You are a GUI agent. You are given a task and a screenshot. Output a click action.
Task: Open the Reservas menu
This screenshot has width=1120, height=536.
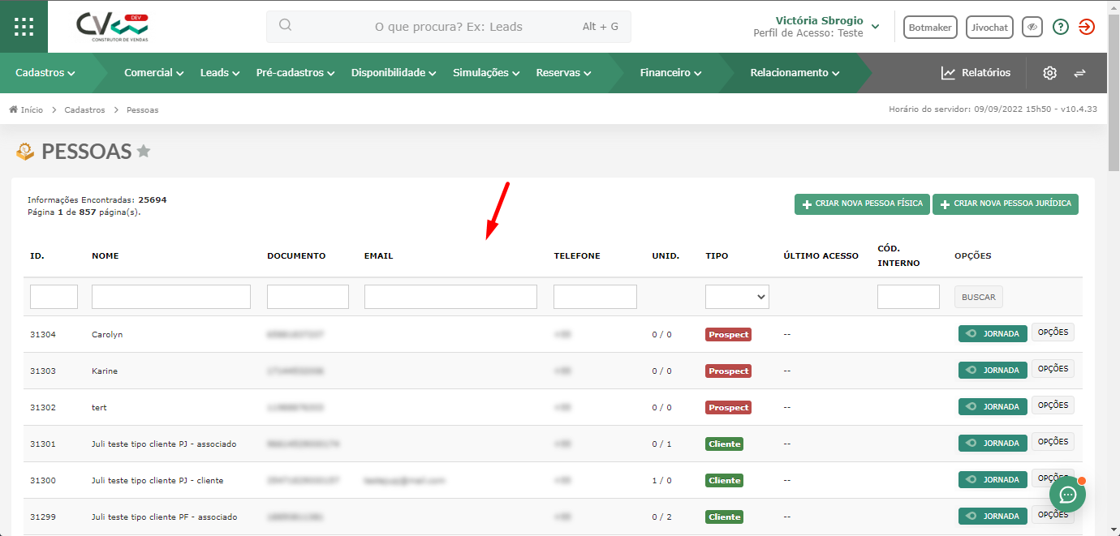point(563,73)
